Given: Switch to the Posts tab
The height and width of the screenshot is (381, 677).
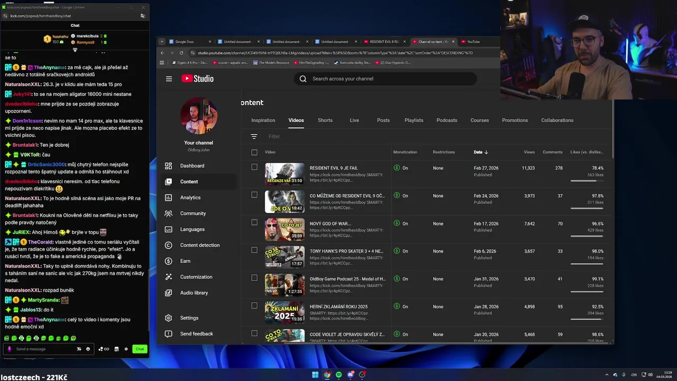Looking at the screenshot, I should 383,120.
